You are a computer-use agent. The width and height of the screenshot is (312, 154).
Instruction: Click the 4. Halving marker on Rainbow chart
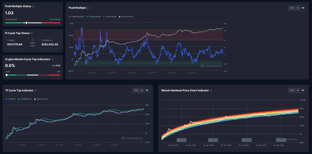[x=281, y=140]
